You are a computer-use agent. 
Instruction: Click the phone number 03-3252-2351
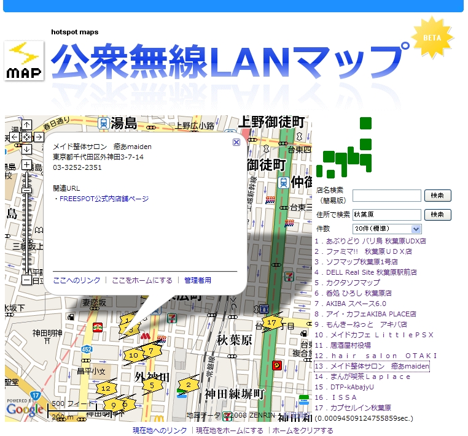pyautogui.click(x=77, y=167)
